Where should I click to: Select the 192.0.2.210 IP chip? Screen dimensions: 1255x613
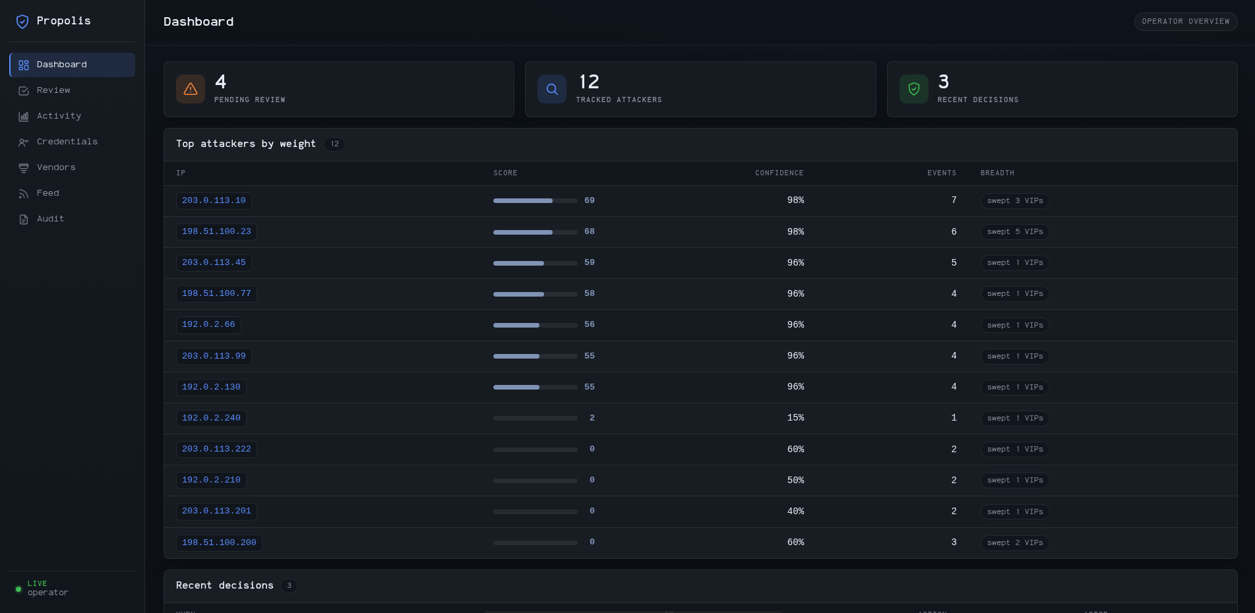point(211,480)
